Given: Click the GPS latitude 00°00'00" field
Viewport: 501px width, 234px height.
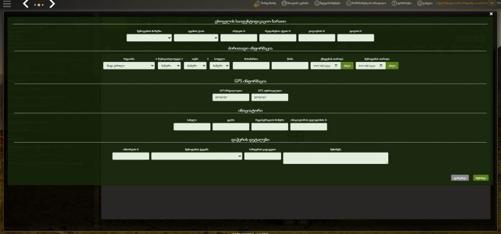Looking at the screenshot, I should tap(230, 98).
